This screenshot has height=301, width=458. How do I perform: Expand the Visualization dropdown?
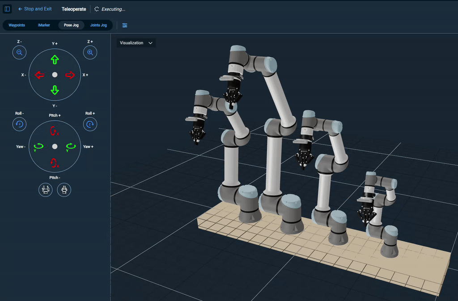[x=136, y=43]
